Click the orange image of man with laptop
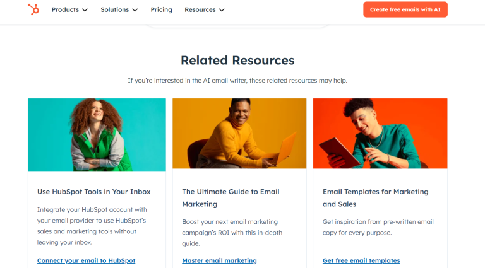This screenshot has height=268, width=485. pos(239,134)
